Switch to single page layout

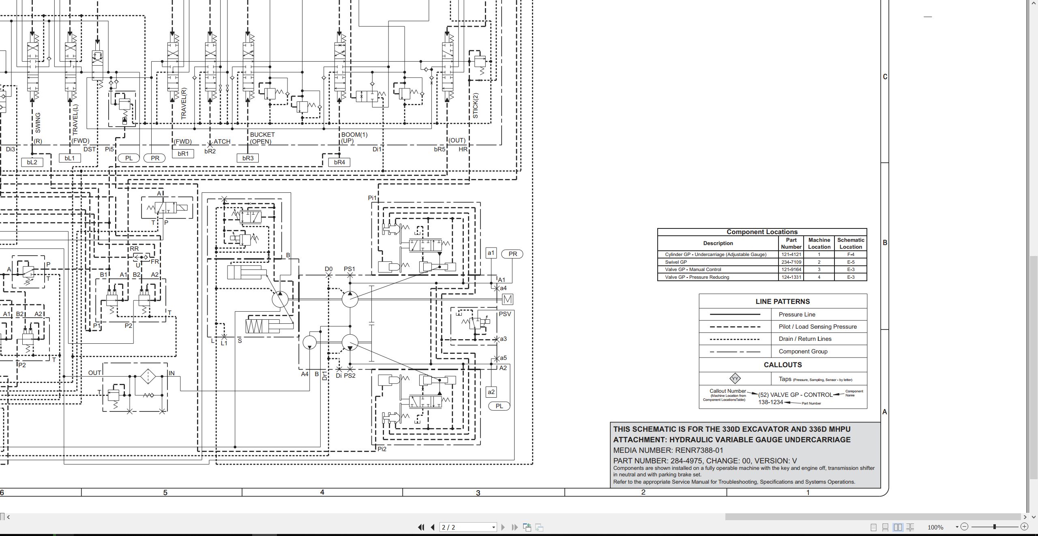click(873, 527)
